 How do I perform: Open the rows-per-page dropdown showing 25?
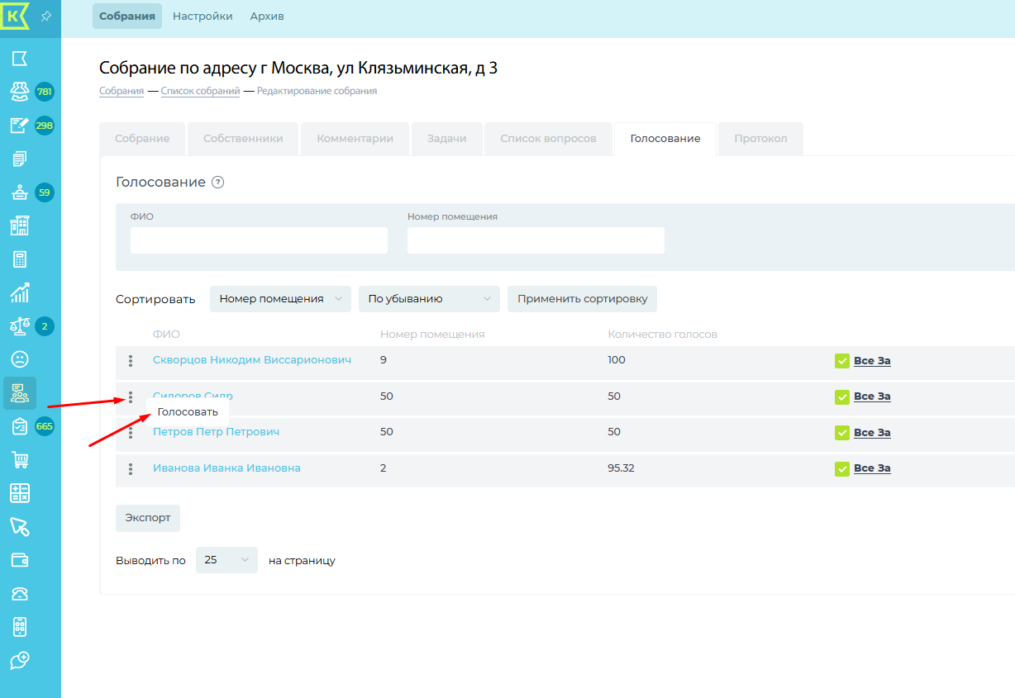click(226, 560)
